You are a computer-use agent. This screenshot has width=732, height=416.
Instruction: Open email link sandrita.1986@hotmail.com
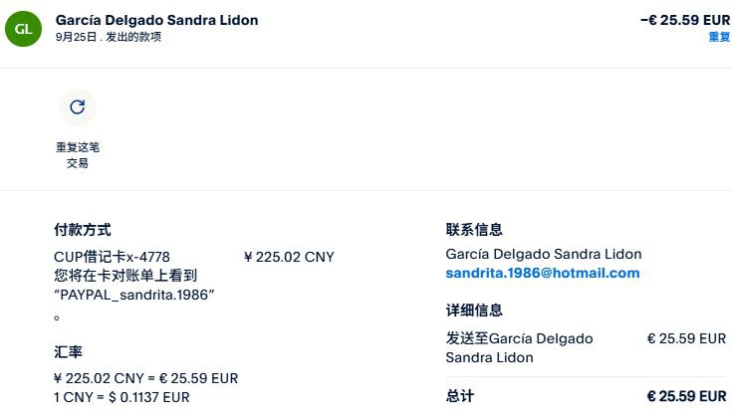click(x=543, y=273)
